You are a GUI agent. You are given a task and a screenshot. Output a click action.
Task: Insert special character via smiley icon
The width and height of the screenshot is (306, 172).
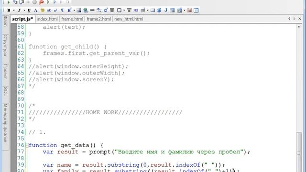pyautogui.click(x=43, y=11)
